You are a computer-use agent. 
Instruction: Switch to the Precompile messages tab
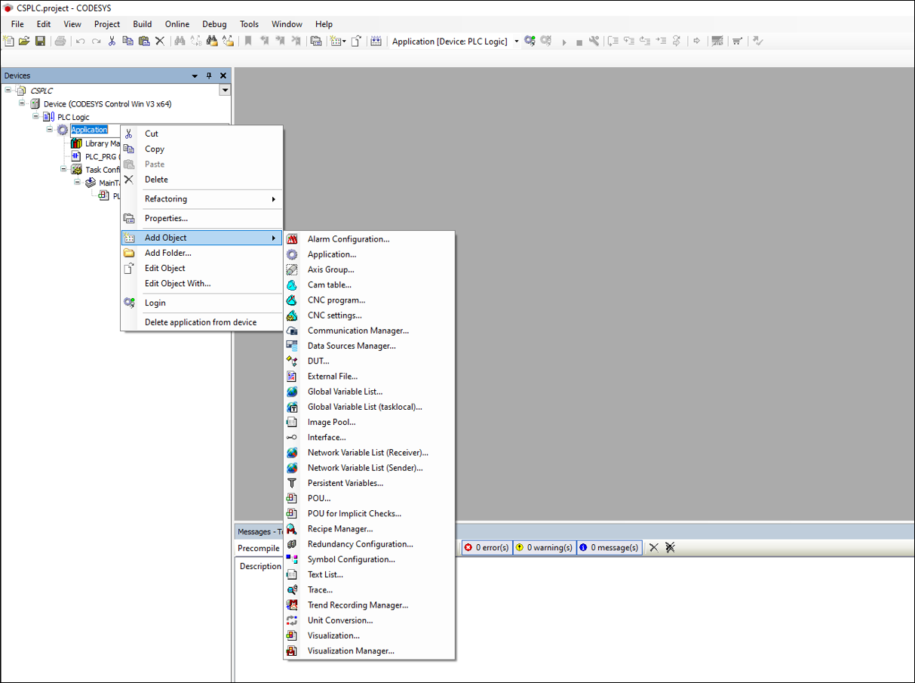click(x=258, y=547)
